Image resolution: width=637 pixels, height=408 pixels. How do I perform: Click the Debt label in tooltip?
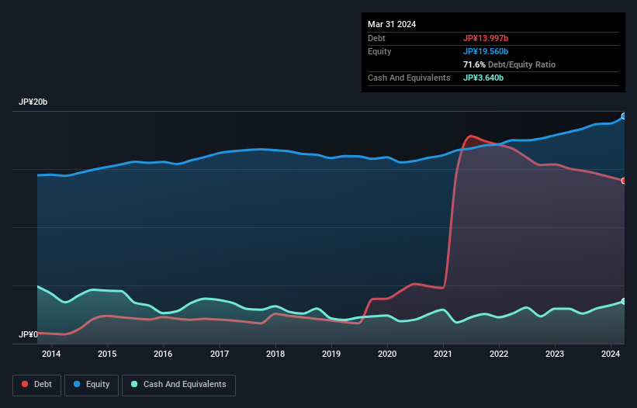[x=376, y=38]
